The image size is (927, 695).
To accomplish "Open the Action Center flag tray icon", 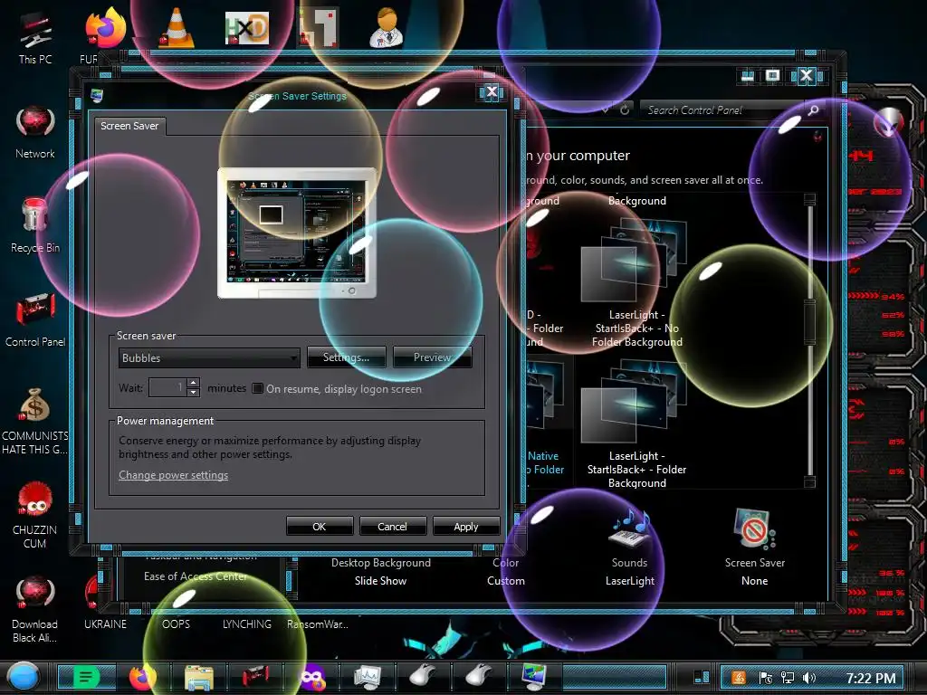I will (x=766, y=678).
